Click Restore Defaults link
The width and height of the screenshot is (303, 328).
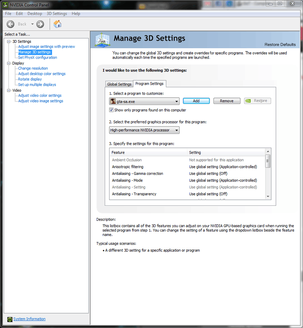point(280,45)
